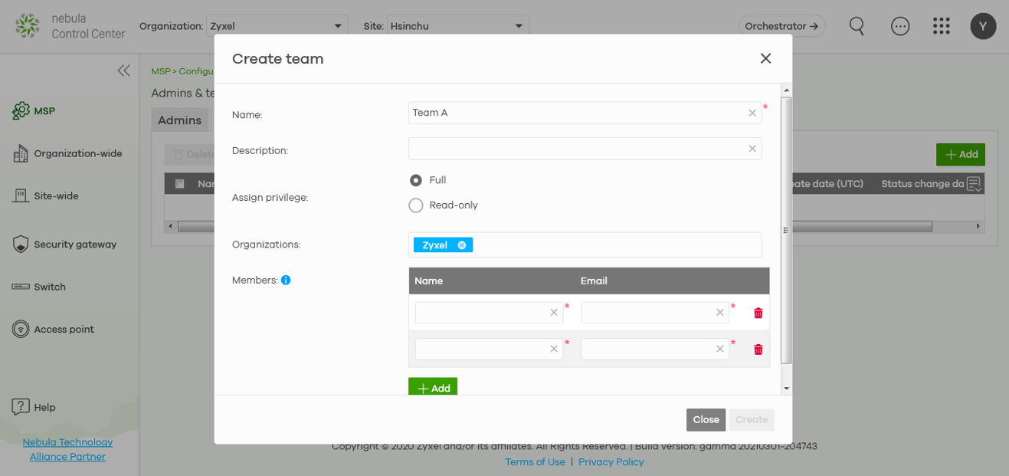Clear the second member's email field
Viewport: 1009px width, 476px height.
tap(720, 350)
